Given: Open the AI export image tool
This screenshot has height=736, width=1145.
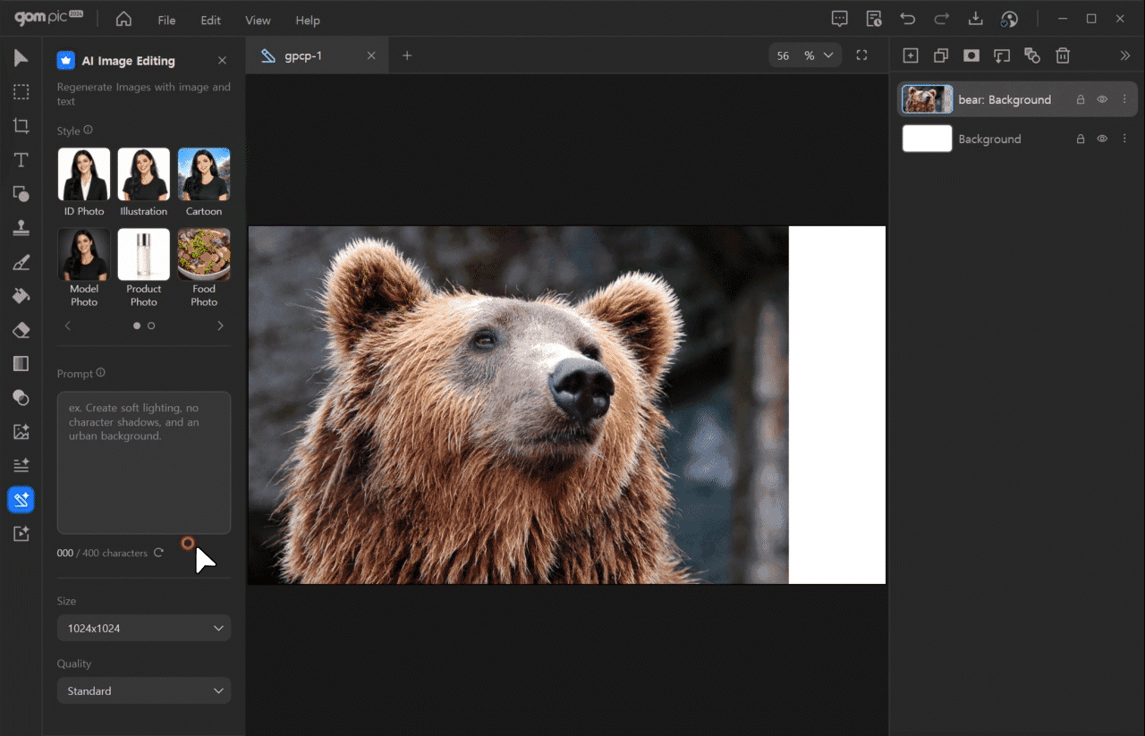Looking at the screenshot, I should coord(21,534).
